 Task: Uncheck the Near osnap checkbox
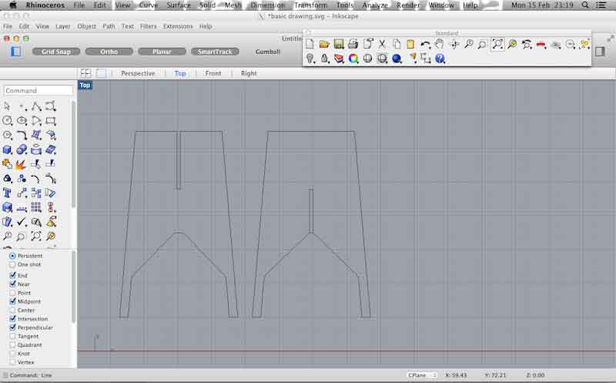point(12,284)
